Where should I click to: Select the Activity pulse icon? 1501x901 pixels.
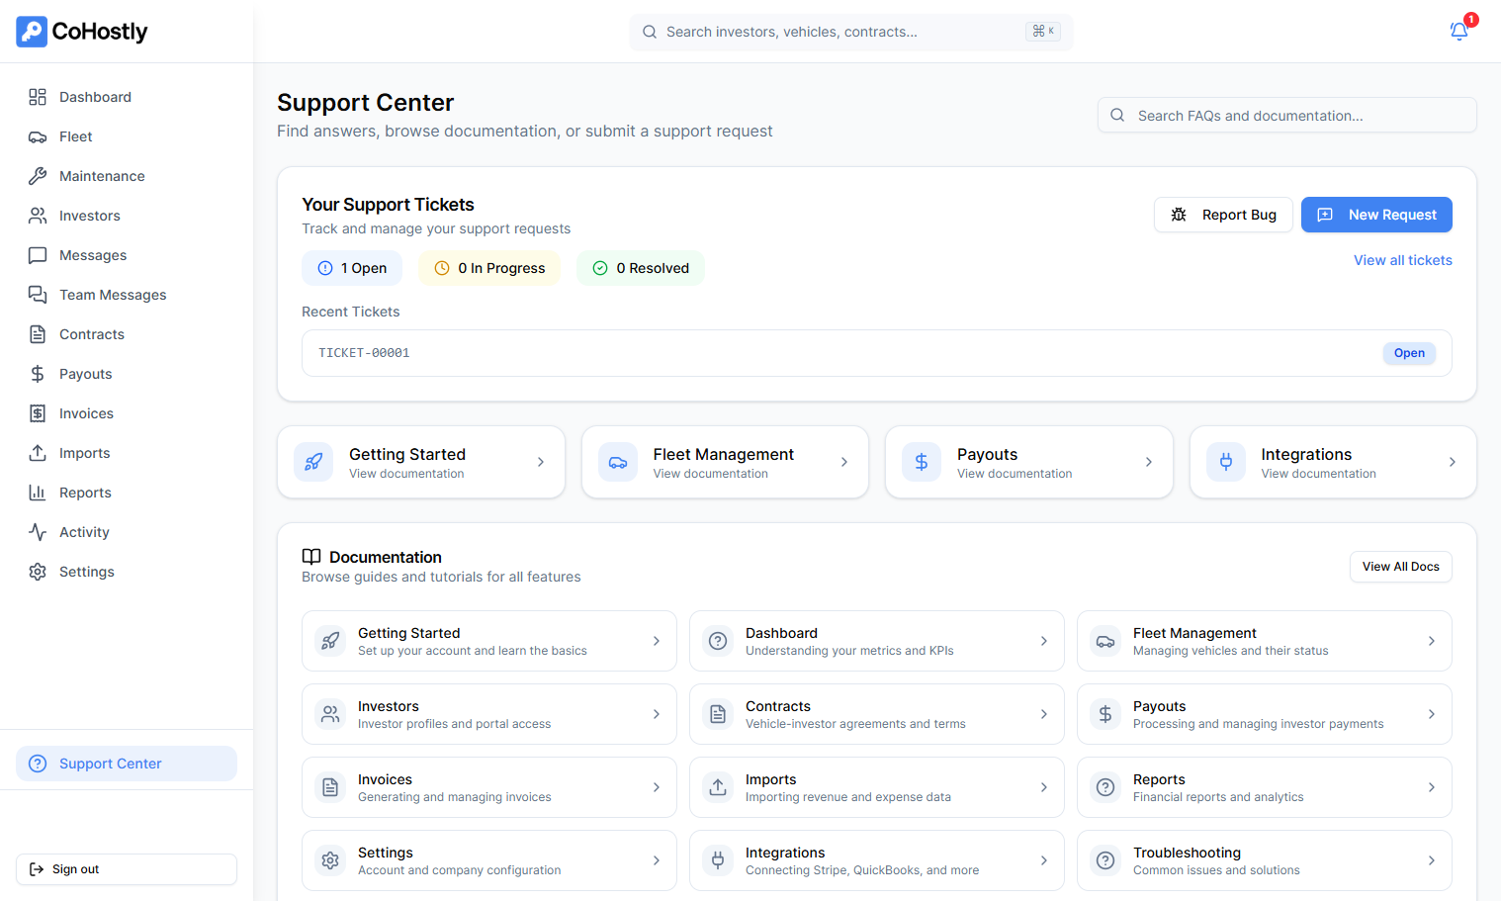click(38, 531)
